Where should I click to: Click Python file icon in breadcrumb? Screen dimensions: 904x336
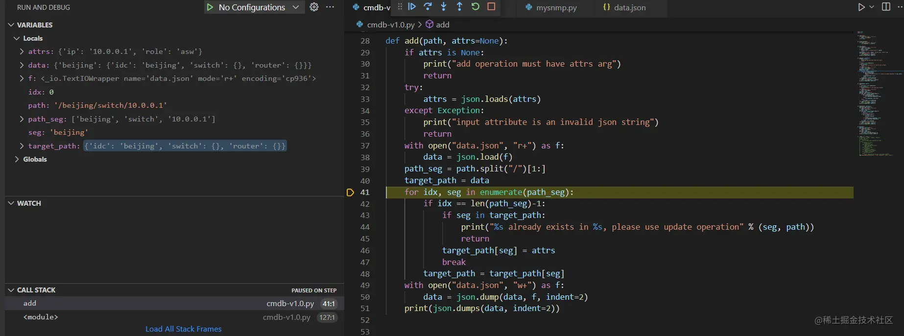pos(359,24)
